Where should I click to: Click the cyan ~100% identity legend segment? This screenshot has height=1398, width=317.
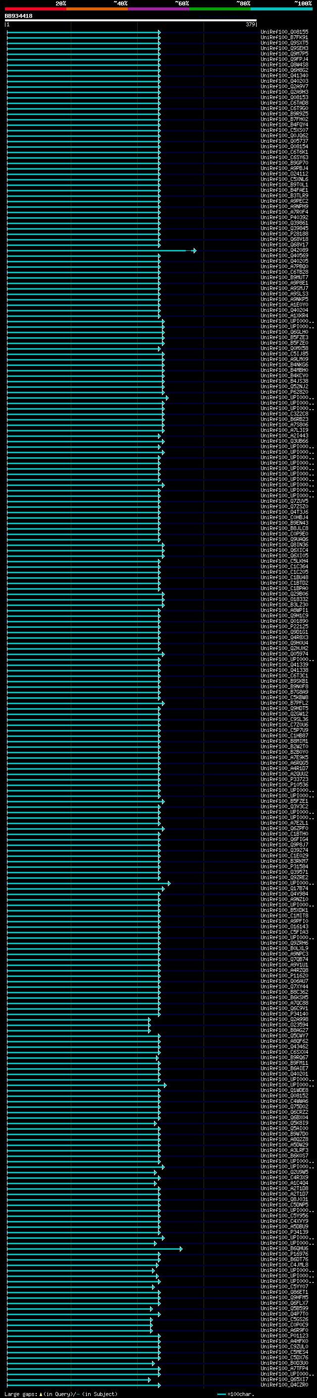click(281, 9)
